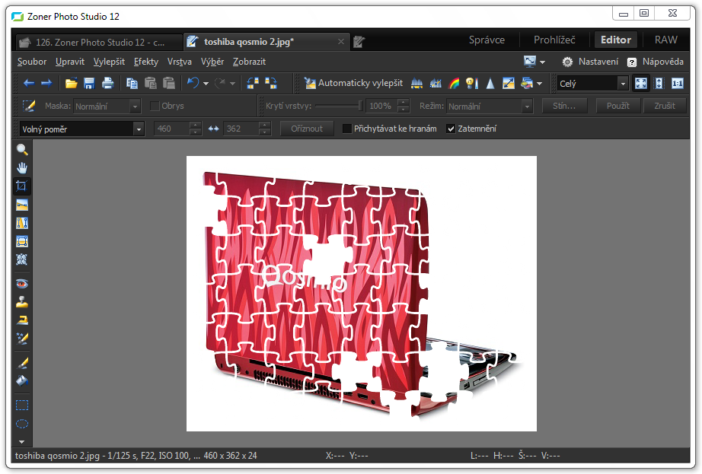Enable Přichytávat ke hranám checkbox
702x474 pixels.
coord(347,129)
